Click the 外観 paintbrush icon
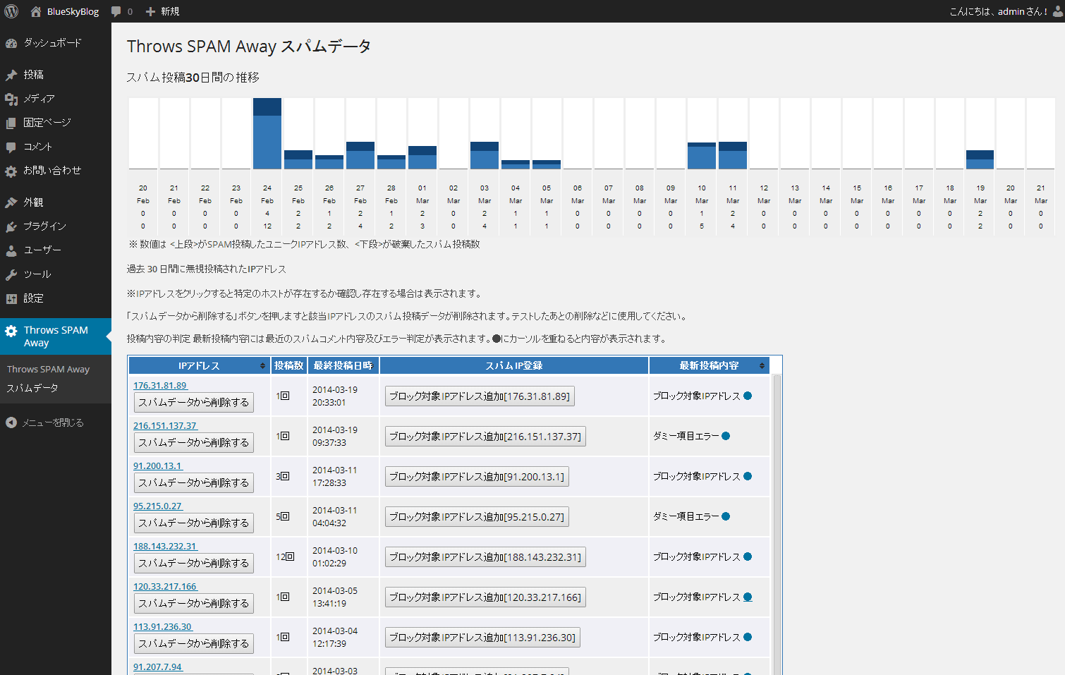 11,202
